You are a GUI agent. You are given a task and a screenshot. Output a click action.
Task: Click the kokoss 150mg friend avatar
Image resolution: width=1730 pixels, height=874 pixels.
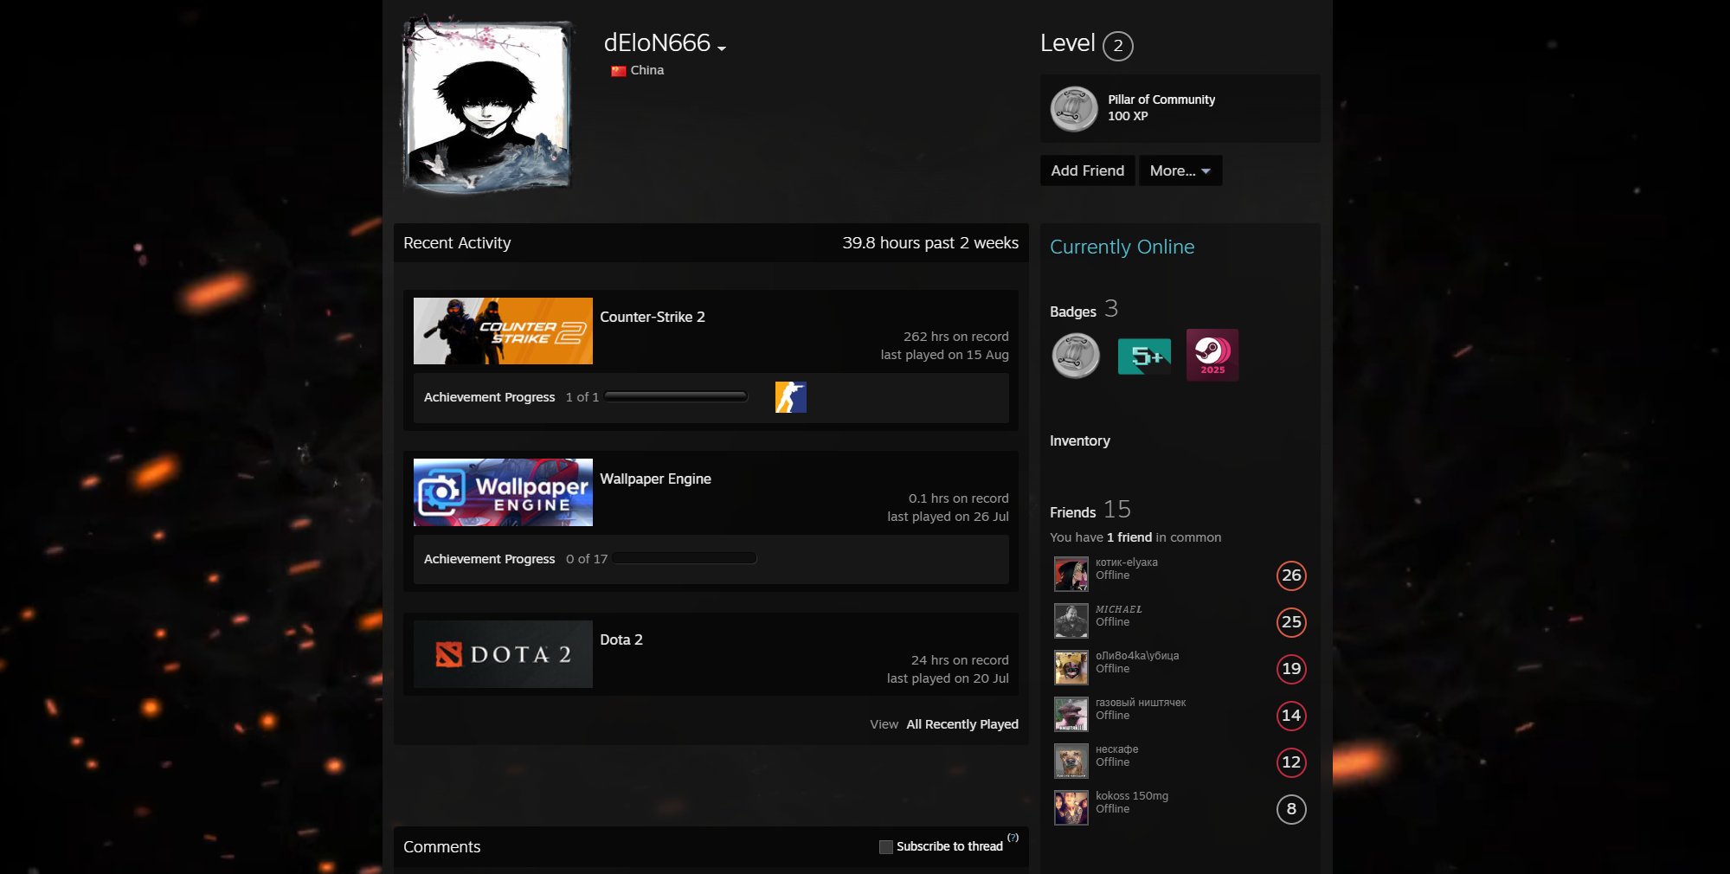point(1071,808)
